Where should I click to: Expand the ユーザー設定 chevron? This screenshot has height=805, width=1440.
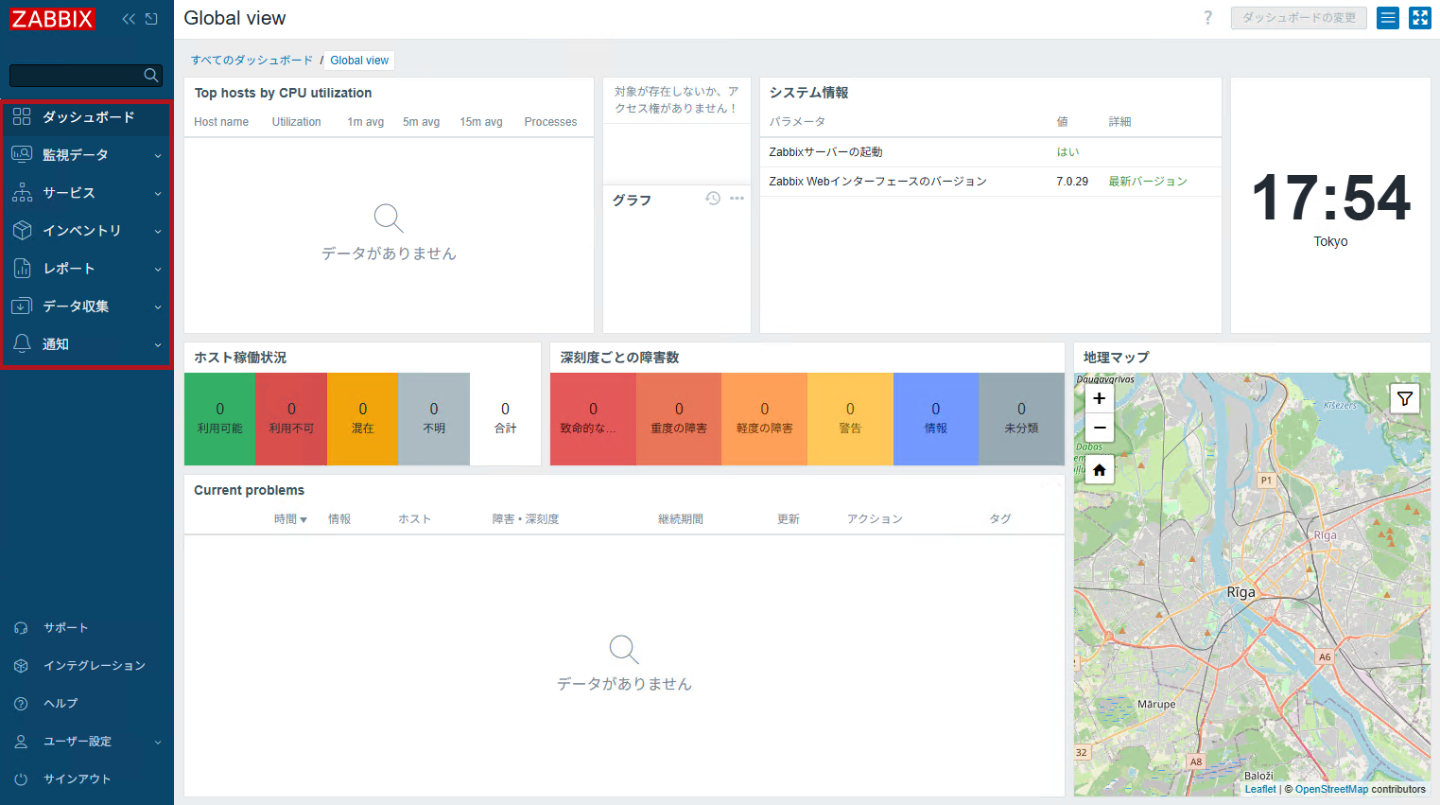158,743
